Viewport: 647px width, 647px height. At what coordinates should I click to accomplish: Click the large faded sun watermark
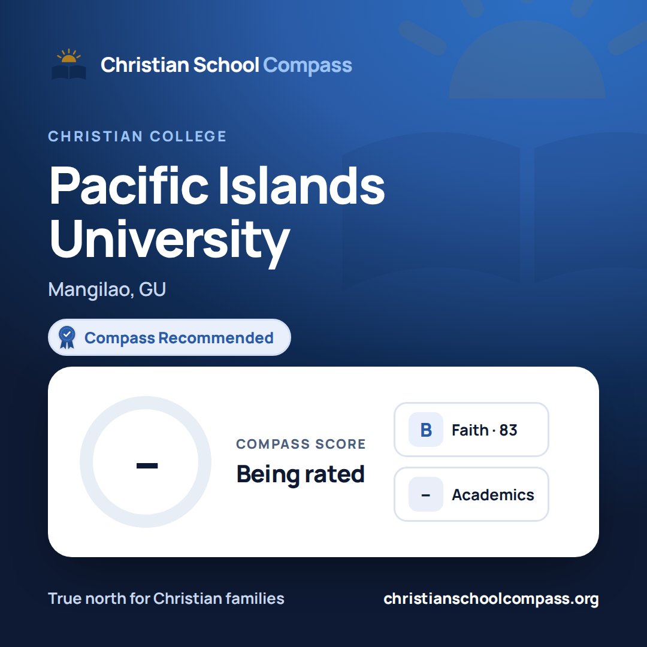527,50
